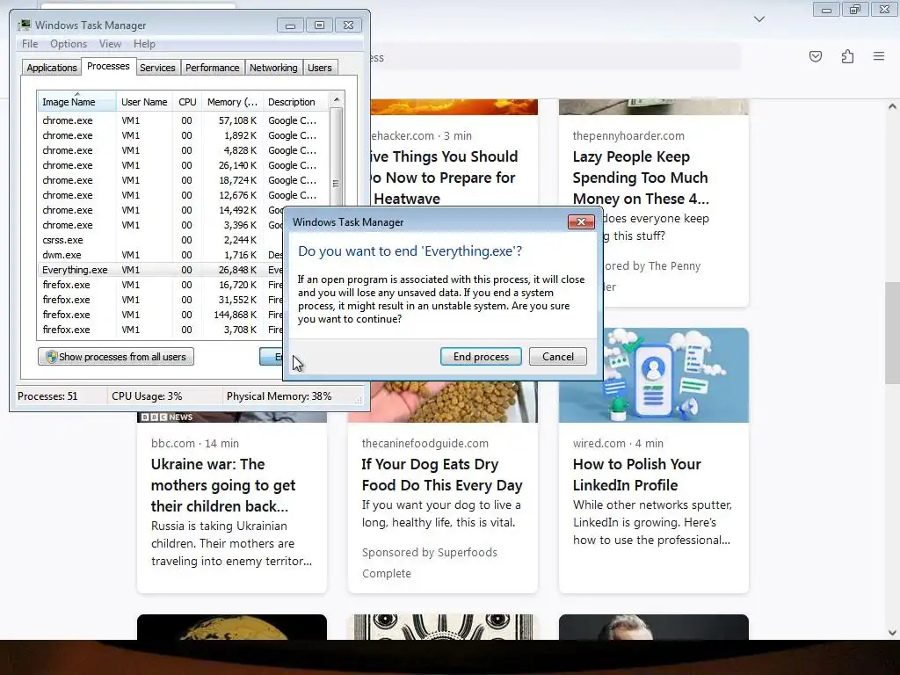Select chrome.exe using 4,828 K memory

click(x=184, y=150)
